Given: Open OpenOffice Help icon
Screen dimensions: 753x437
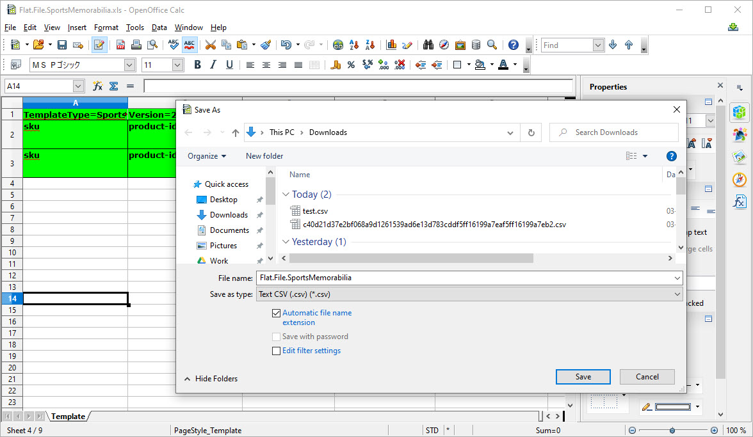Looking at the screenshot, I should click(x=514, y=45).
